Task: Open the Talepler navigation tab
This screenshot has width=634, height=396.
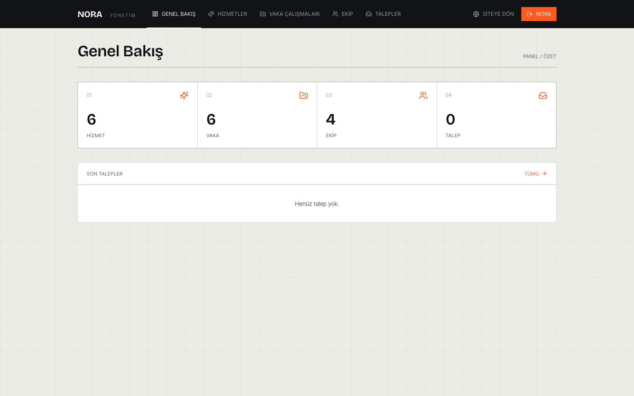Action: [x=383, y=14]
